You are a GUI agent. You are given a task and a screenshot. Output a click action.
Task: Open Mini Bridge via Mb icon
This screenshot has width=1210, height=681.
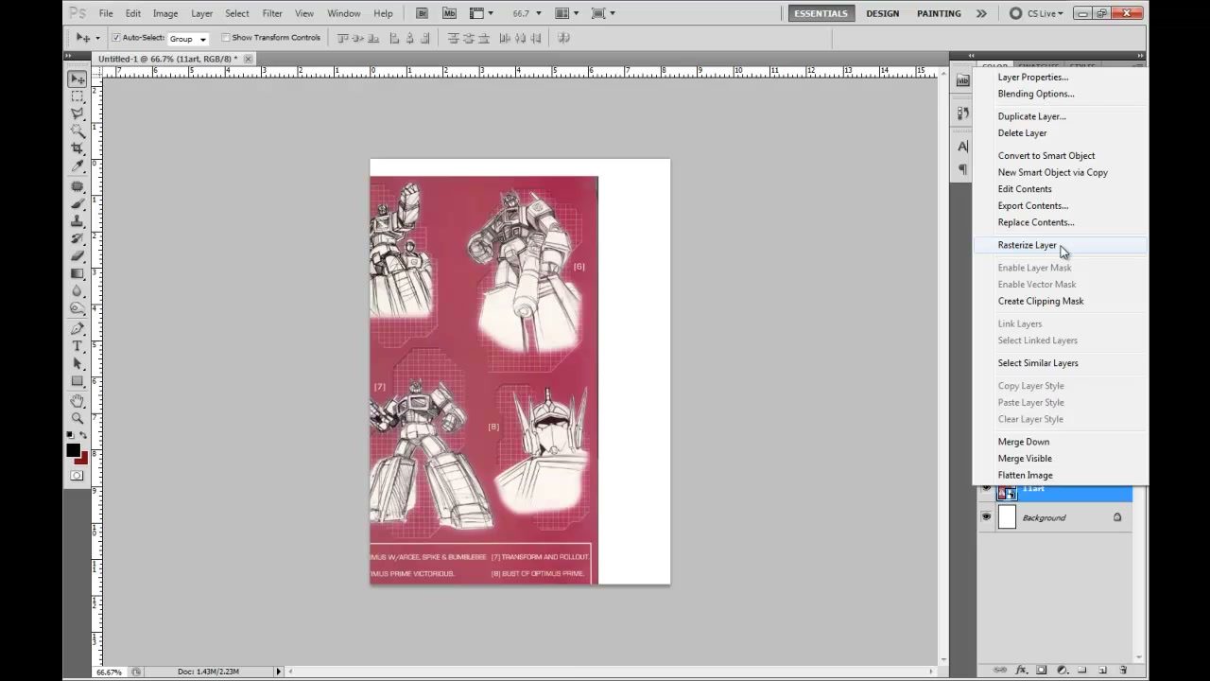point(448,13)
